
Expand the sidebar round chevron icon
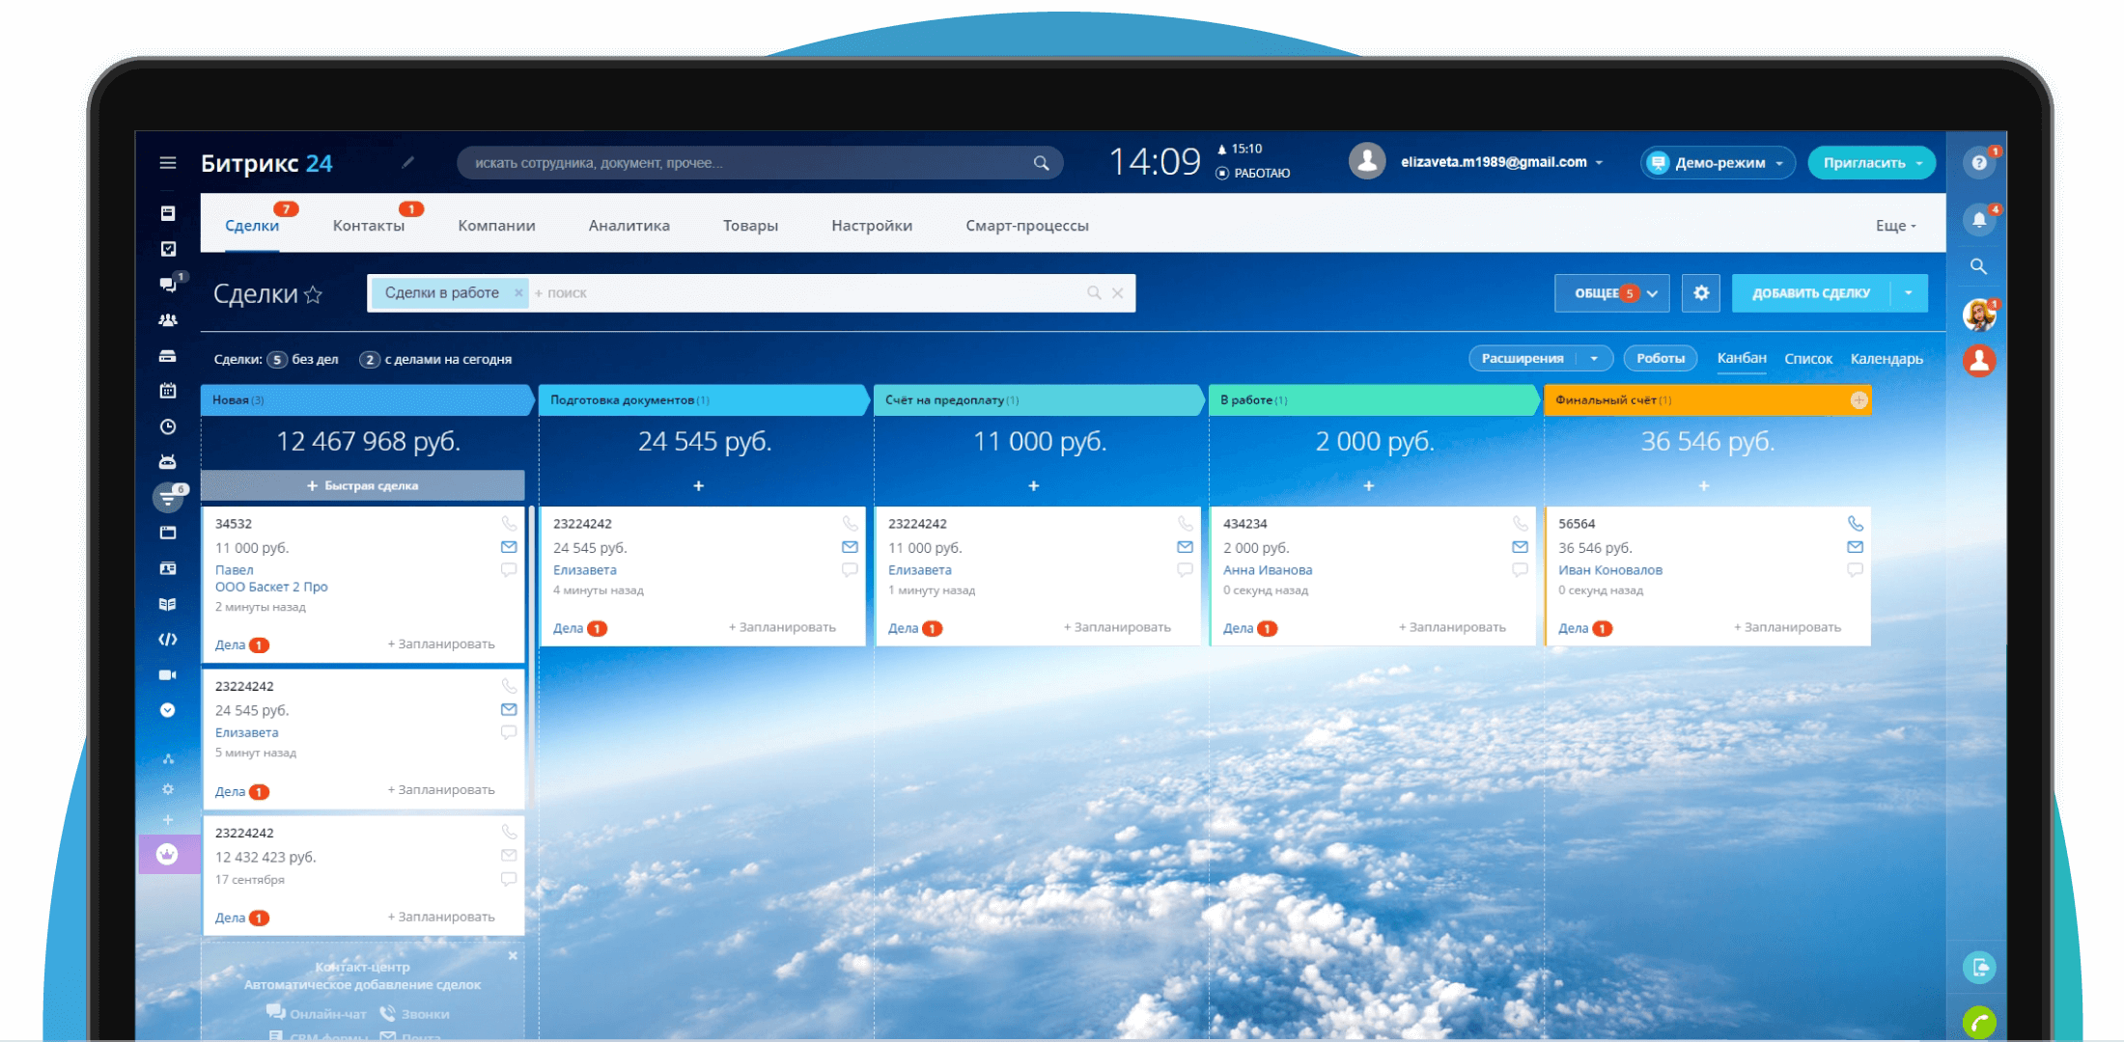coord(168,710)
